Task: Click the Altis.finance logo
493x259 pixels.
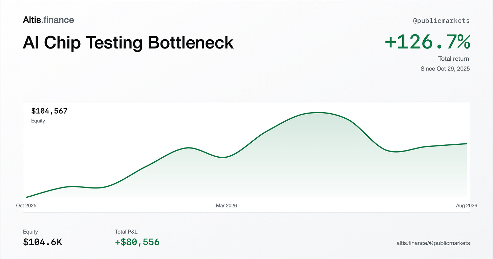Action: coord(48,20)
